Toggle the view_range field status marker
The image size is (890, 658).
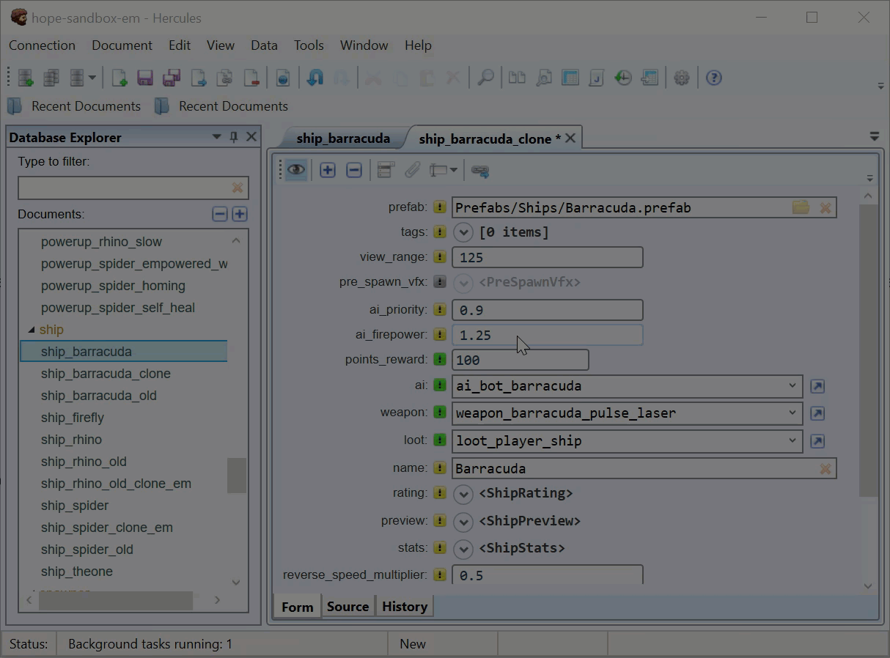click(x=440, y=256)
